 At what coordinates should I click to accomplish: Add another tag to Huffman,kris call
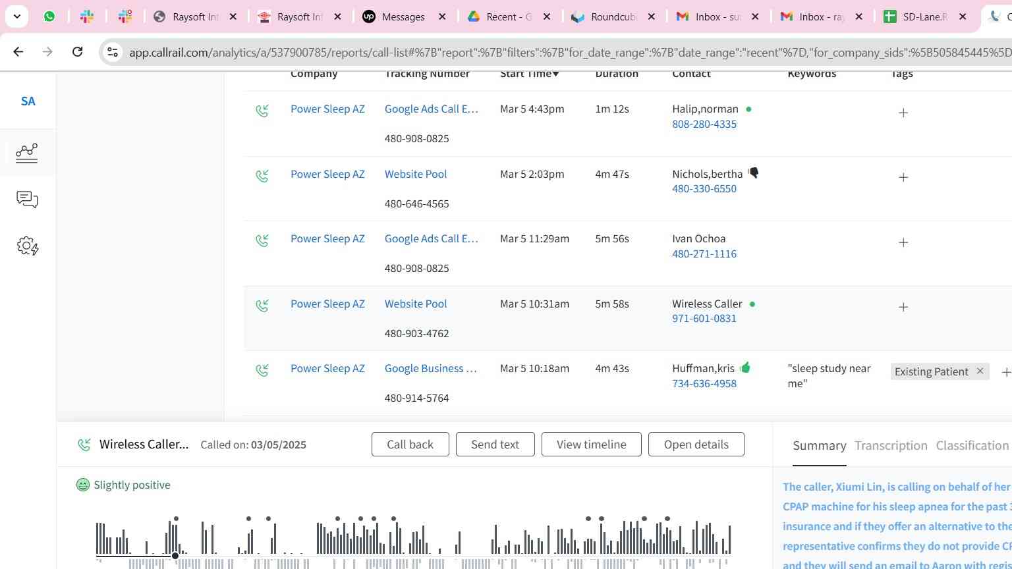[1005, 372]
